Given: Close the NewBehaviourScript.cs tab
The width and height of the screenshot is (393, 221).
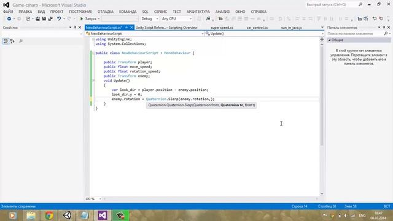Looking at the screenshot, I should pos(131,28).
